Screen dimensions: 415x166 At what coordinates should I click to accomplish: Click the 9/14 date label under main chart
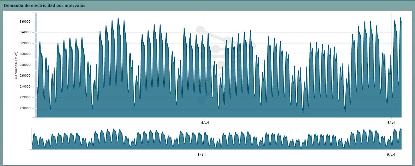pos(392,123)
